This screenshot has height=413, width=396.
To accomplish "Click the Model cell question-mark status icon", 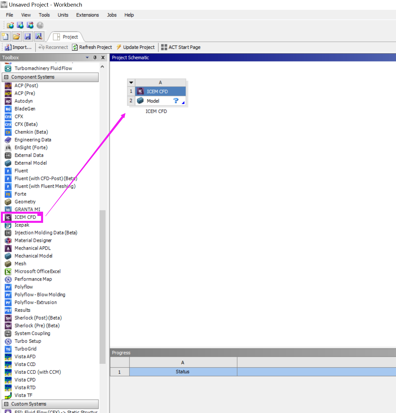I will click(176, 101).
